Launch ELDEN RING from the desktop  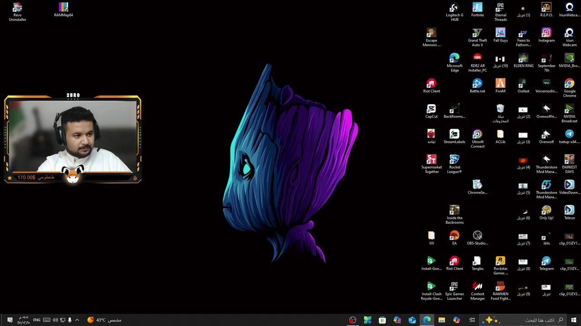point(523,61)
